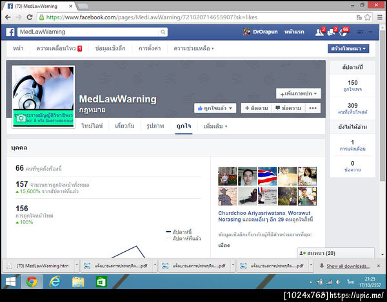This screenshot has height=302, width=387.
Task: Click Chrome icon in taskbar
Action: pos(32,281)
